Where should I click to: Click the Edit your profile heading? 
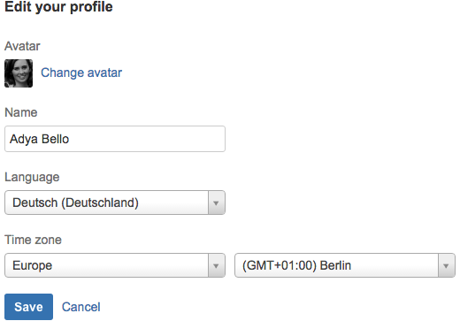[58, 6]
